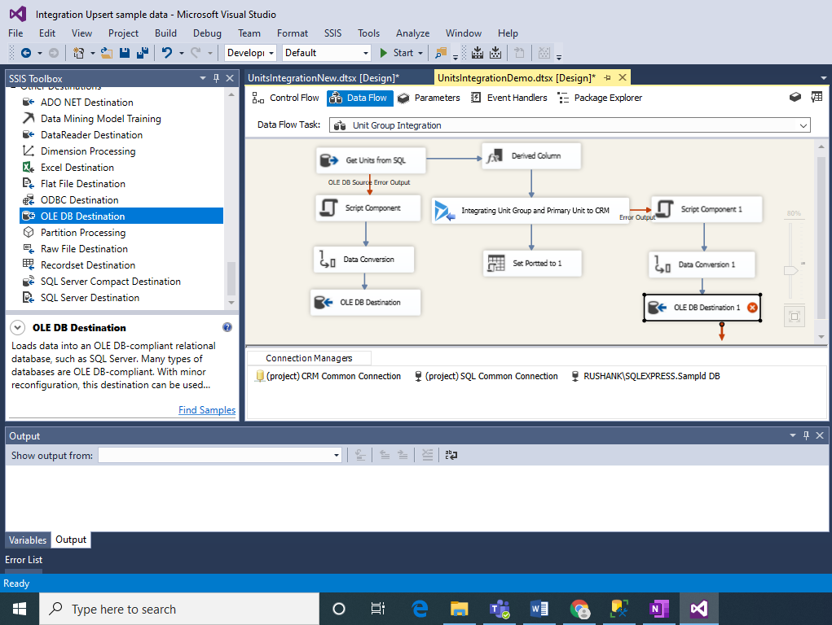Toggle auto-hide pin on SSIS Toolbox panel

point(216,78)
